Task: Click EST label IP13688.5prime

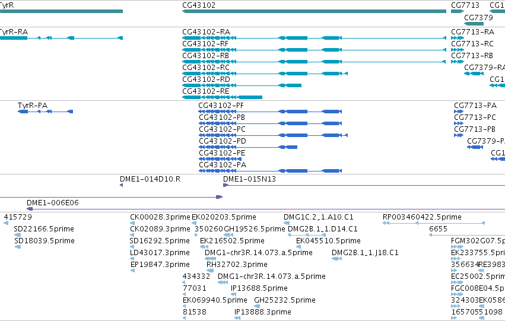Action: [259, 288]
